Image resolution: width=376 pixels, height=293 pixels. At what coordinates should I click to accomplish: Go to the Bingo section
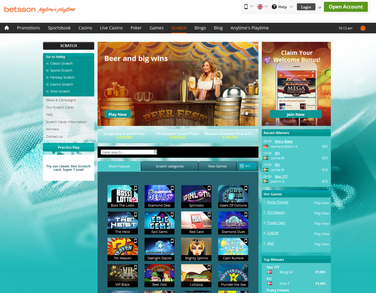(200, 28)
